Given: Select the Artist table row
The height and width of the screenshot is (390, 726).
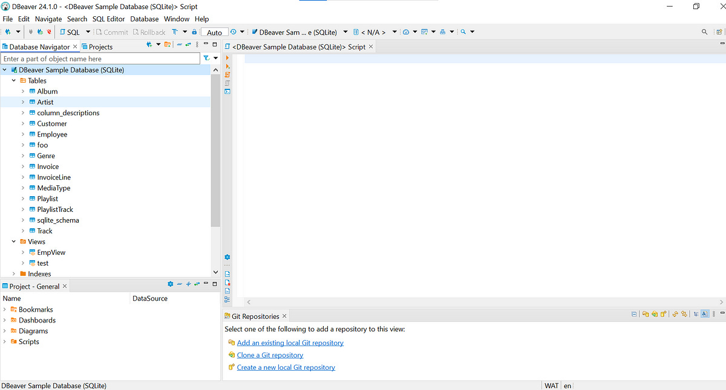Looking at the screenshot, I should click(x=105, y=102).
